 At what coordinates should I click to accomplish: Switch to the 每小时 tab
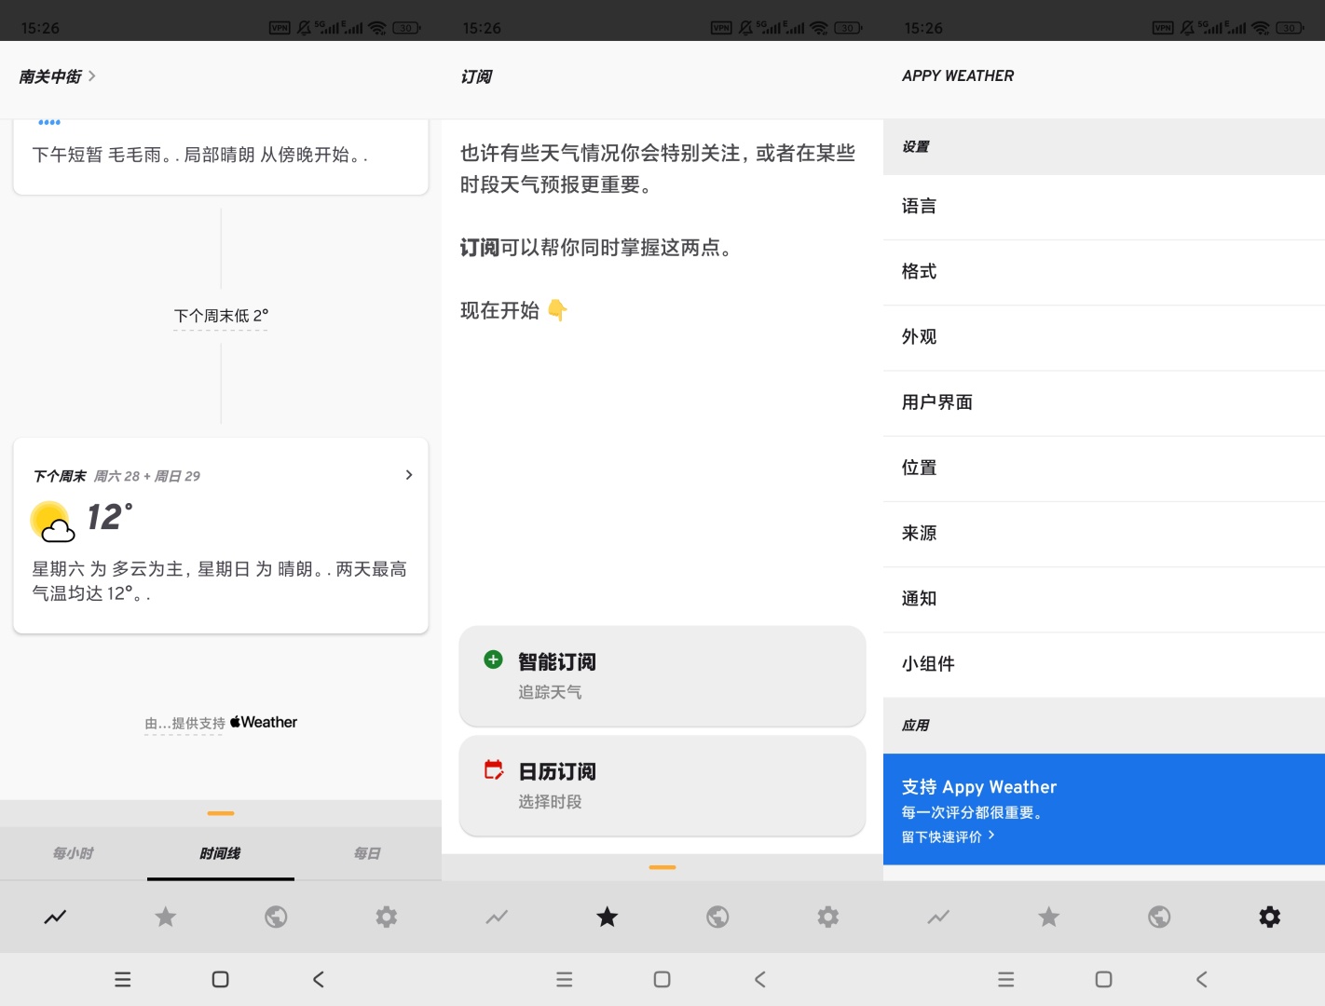point(74,853)
